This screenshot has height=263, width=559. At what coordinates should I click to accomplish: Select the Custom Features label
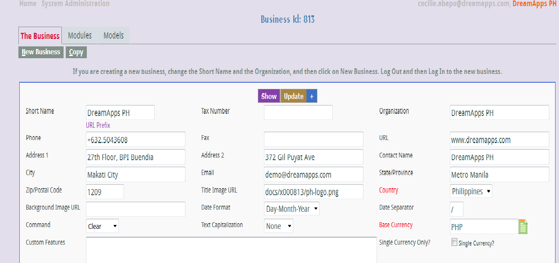click(46, 242)
